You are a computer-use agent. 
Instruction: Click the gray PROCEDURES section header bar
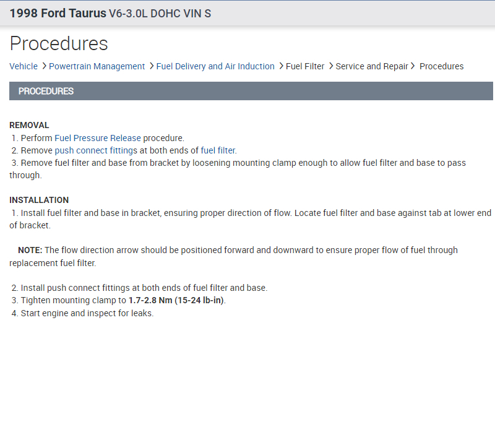pyautogui.click(x=251, y=91)
